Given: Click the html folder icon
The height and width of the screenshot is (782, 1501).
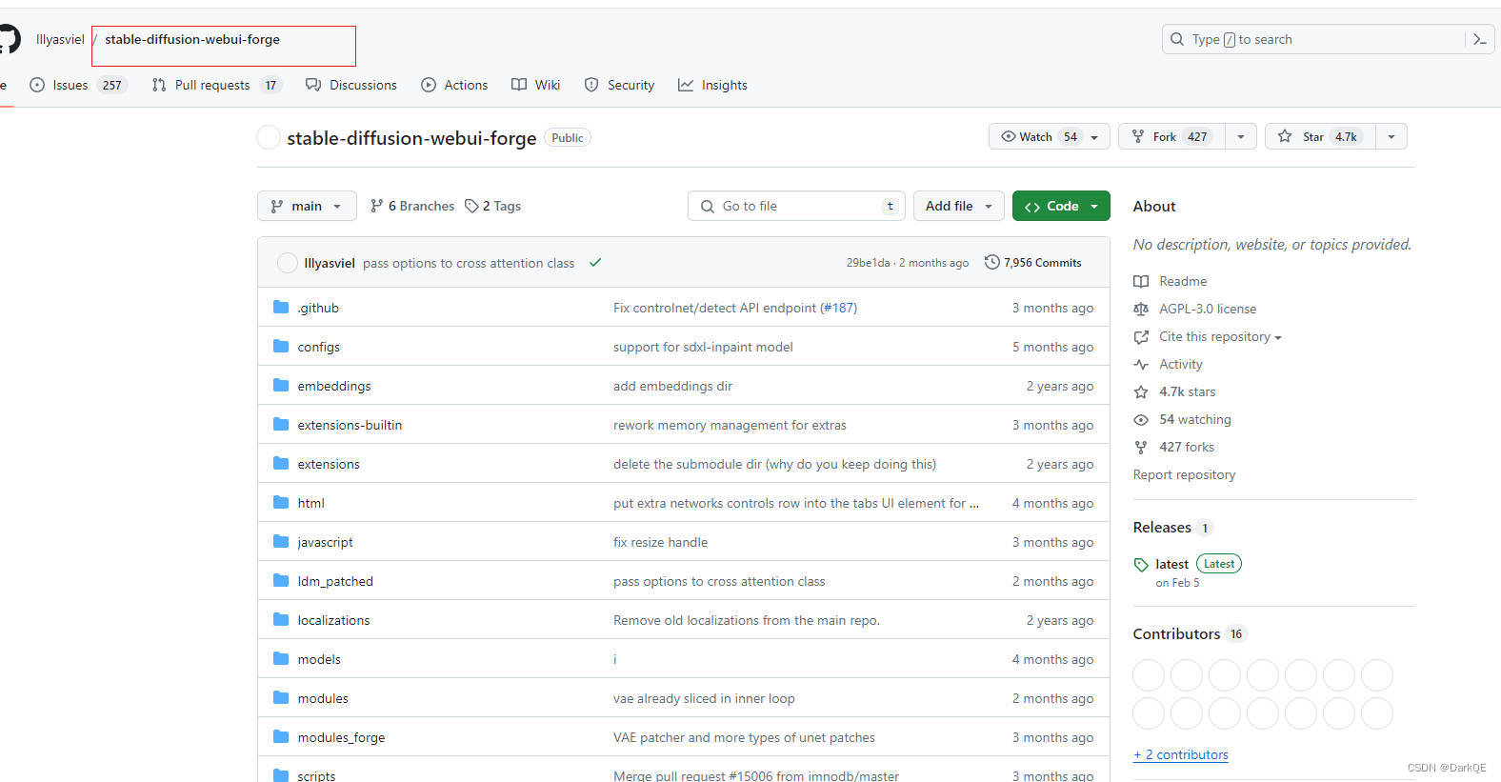Looking at the screenshot, I should point(281,502).
